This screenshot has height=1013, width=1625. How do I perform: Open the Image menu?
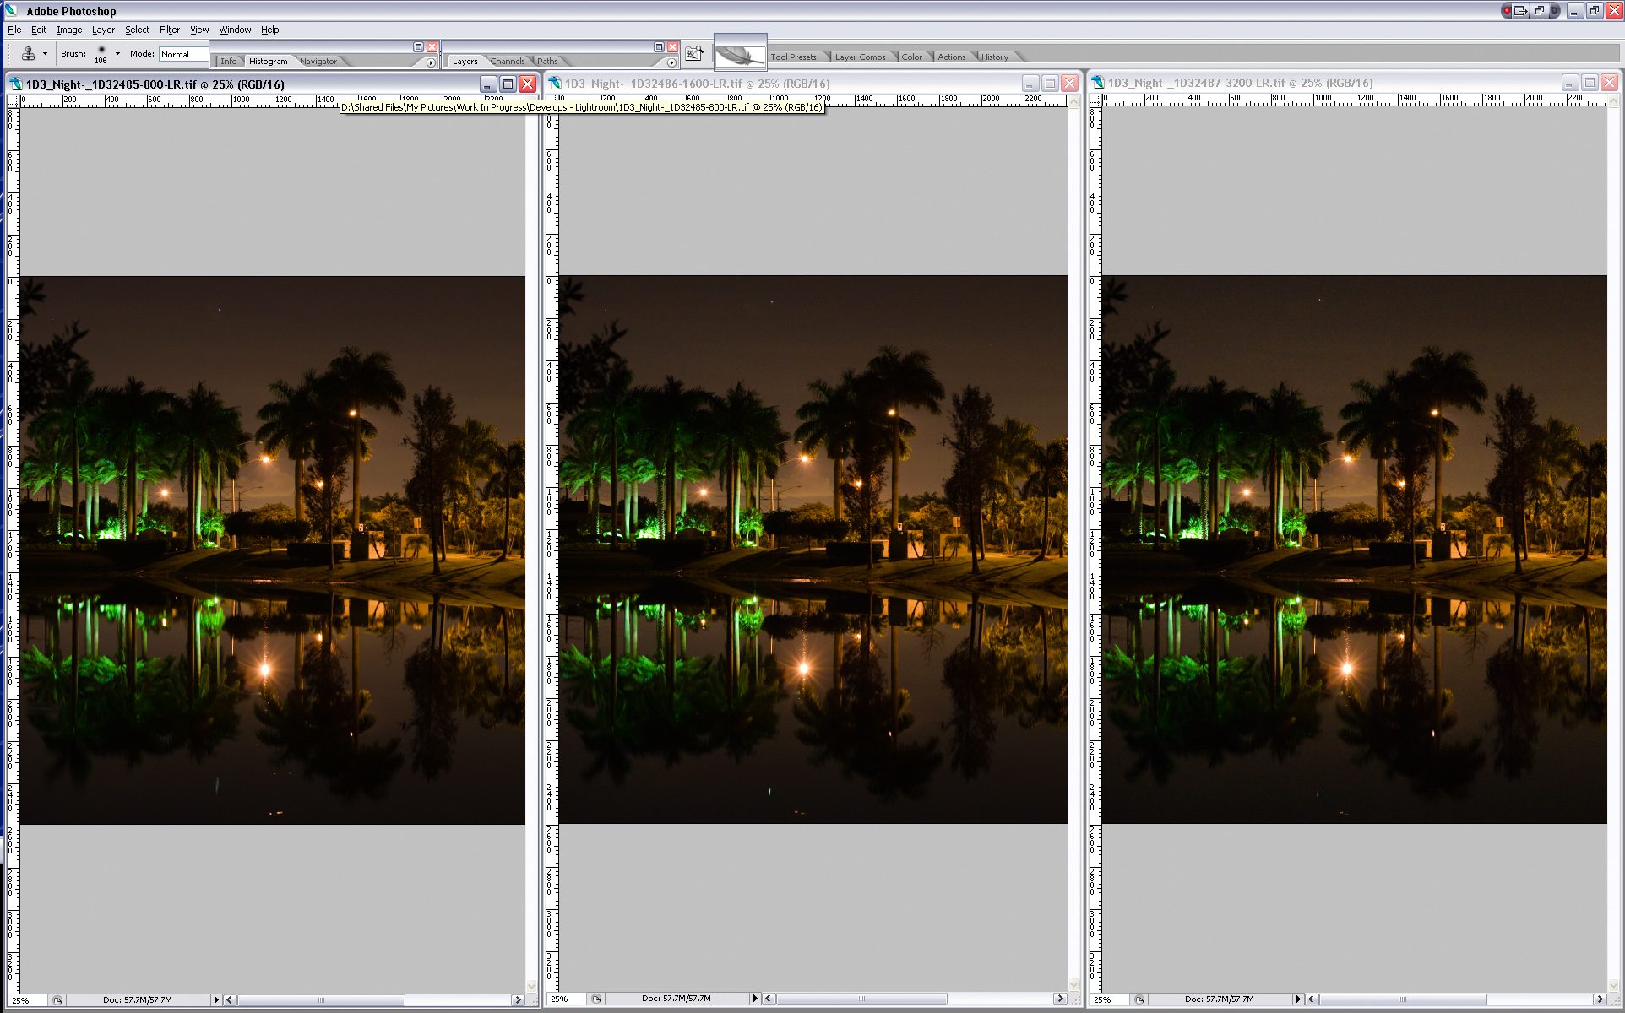click(x=69, y=30)
